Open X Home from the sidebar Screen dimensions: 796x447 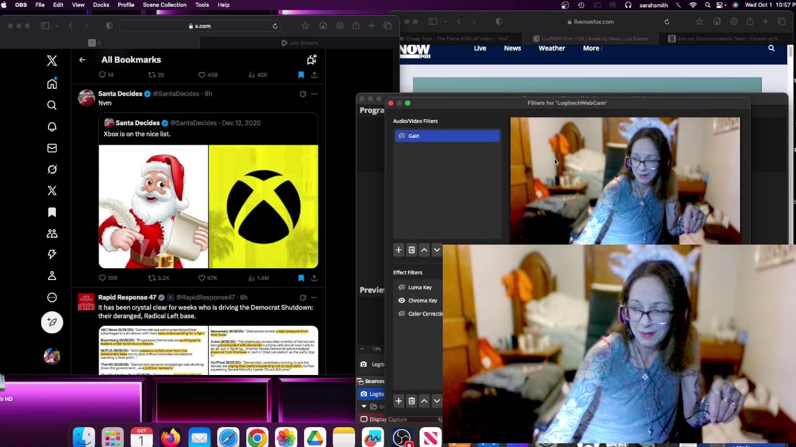pyautogui.click(x=52, y=84)
